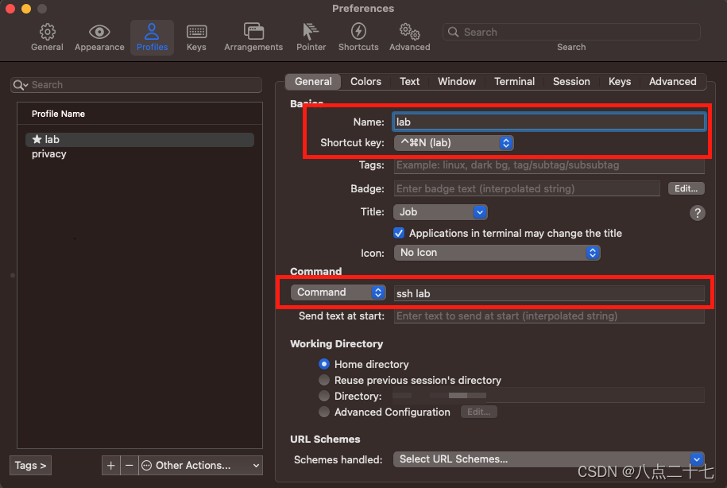Click the Advanced Configuration Edit... button

(479, 412)
